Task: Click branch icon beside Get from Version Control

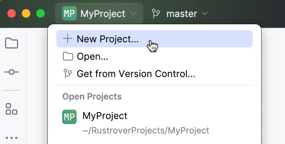Action: tap(67, 74)
